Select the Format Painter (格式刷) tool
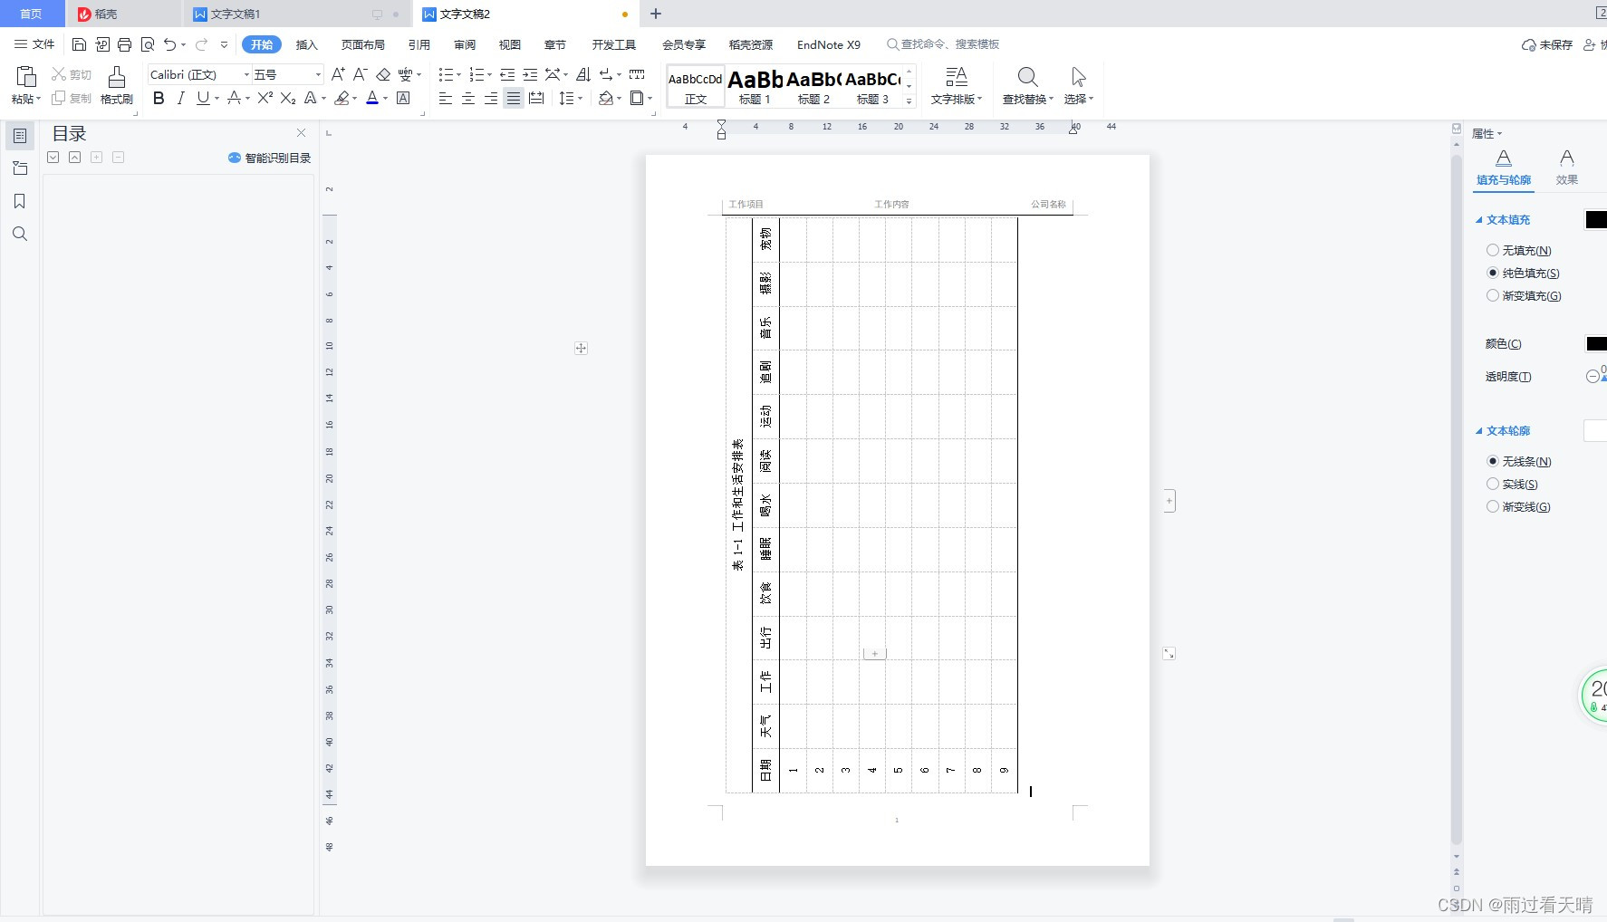Screen dimensions: 1607x922 (117, 85)
